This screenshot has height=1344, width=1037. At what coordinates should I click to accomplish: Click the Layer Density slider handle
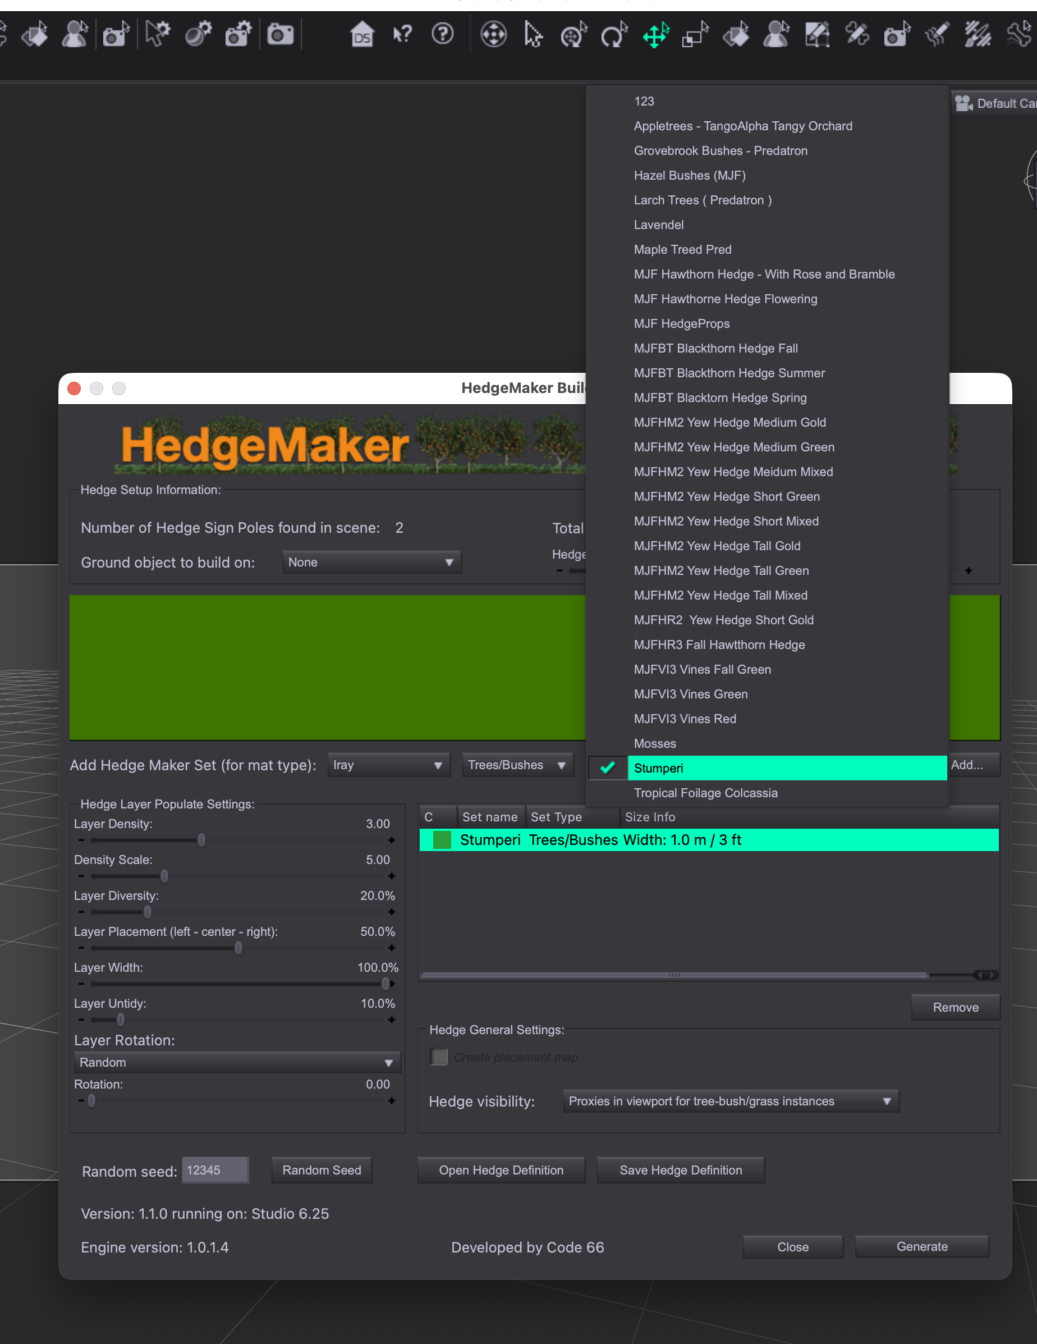tap(201, 840)
